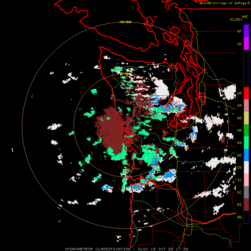Select the pink IC ice crystals swatch

coord(246,180)
